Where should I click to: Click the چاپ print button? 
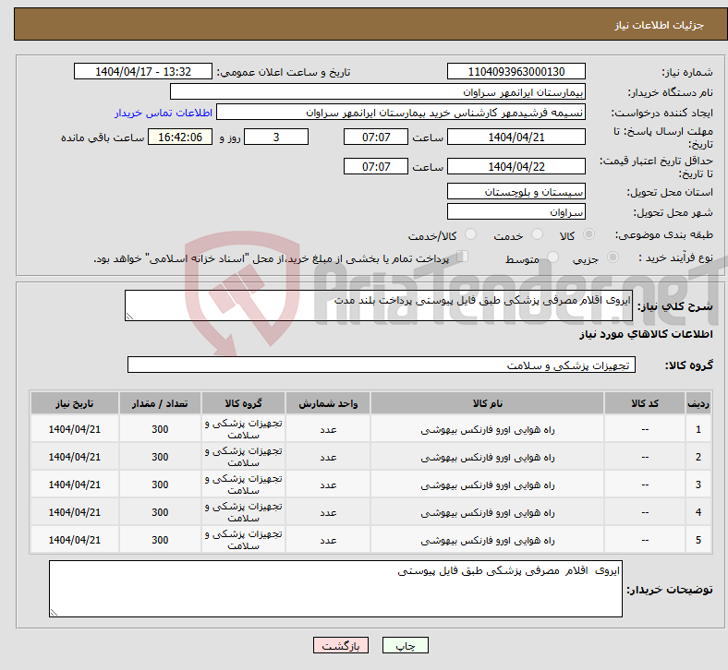pos(406,645)
